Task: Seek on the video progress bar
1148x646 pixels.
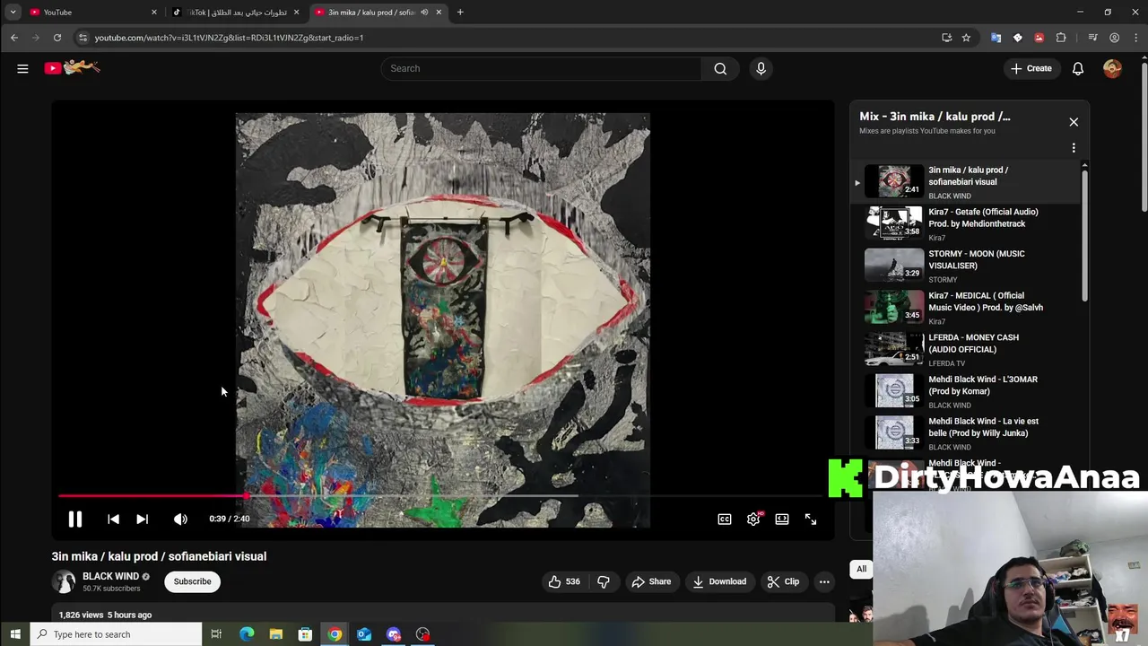Action: point(439,495)
